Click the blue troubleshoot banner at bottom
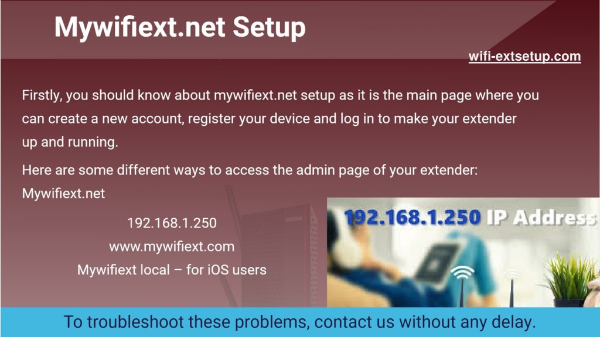This screenshot has width=600, height=337. (300, 322)
